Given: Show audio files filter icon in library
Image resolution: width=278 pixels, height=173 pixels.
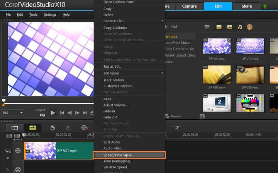Looking at the screenshot, I should point(240,27).
